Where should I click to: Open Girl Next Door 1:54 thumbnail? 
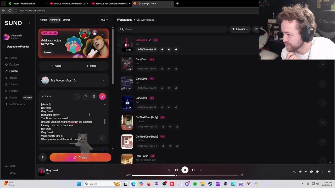pyautogui.click(x=127, y=122)
